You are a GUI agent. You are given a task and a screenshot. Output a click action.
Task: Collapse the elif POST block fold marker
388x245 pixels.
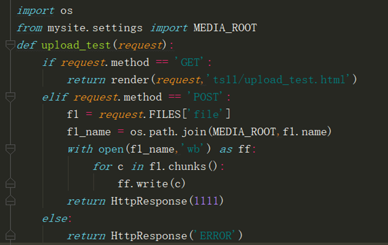pos(10,97)
